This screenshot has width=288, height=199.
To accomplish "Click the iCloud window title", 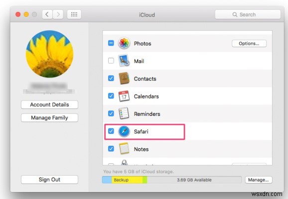I will pos(147,14).
